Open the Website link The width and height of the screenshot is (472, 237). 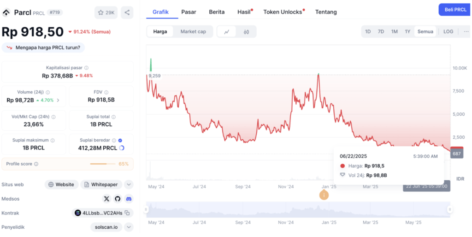(61, 184)
